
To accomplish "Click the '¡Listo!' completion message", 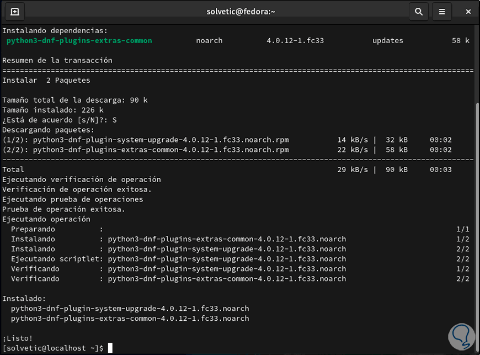I will pos(18,338).
